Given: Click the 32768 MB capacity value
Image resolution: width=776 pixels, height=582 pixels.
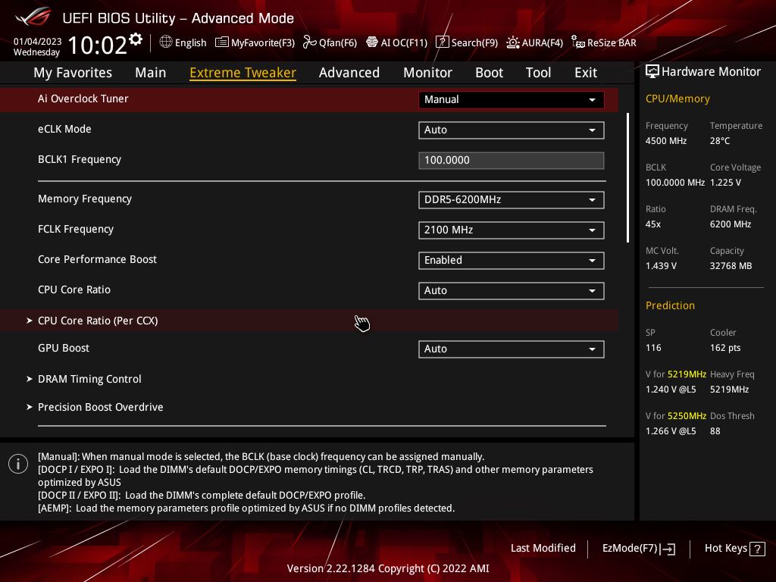Looking at the screenshot, I should [x=731, y=266].
